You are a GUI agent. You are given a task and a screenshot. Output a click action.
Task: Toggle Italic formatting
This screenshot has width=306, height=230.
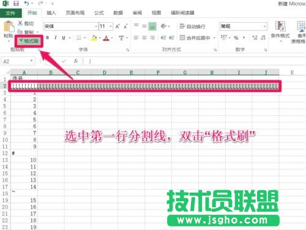tap(55, 37)
